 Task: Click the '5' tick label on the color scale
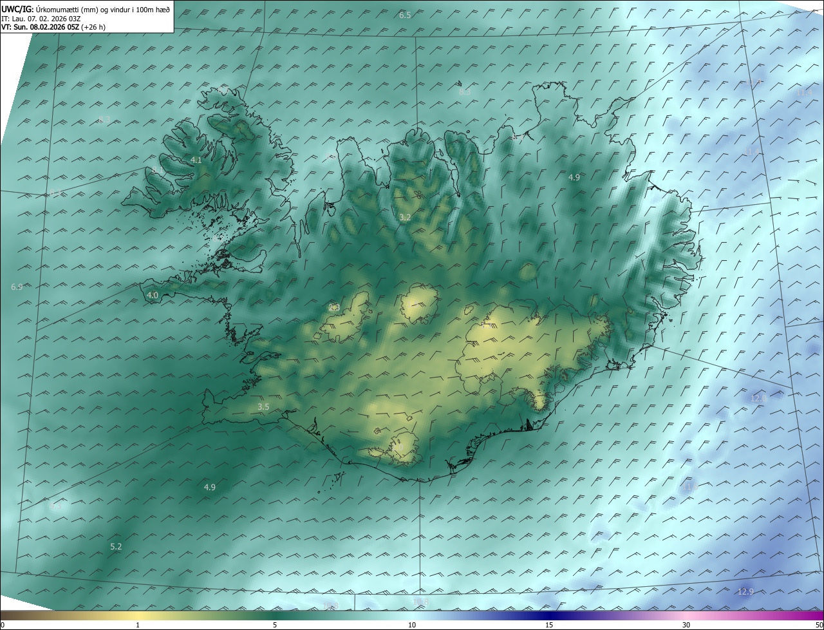click(x=275, y=625)
